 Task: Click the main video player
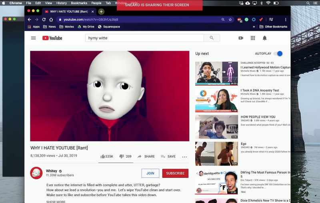(110, 96)
